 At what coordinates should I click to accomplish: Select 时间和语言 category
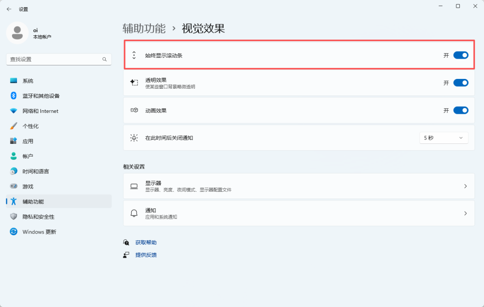[59, 171]
